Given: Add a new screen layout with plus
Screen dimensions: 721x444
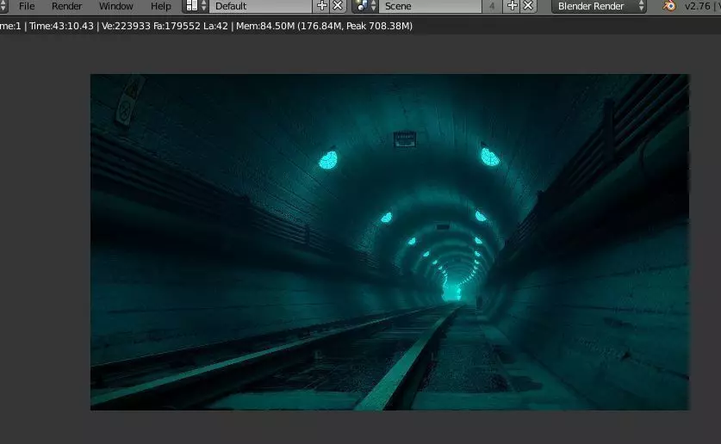Looking at the screenshot, I should [x=322, y=6].
